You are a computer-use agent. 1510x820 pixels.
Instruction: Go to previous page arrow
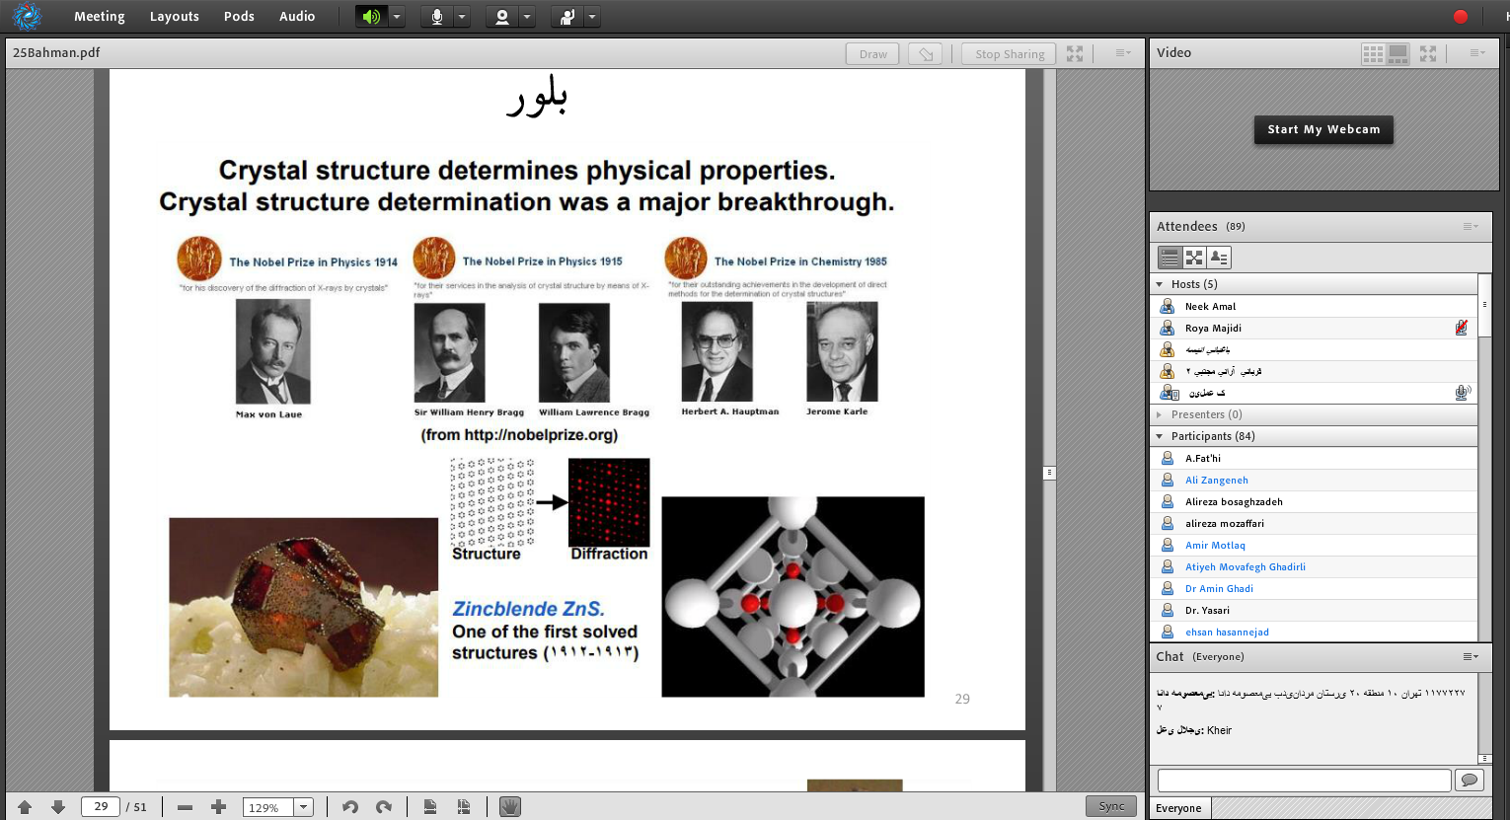click(25, 807)
